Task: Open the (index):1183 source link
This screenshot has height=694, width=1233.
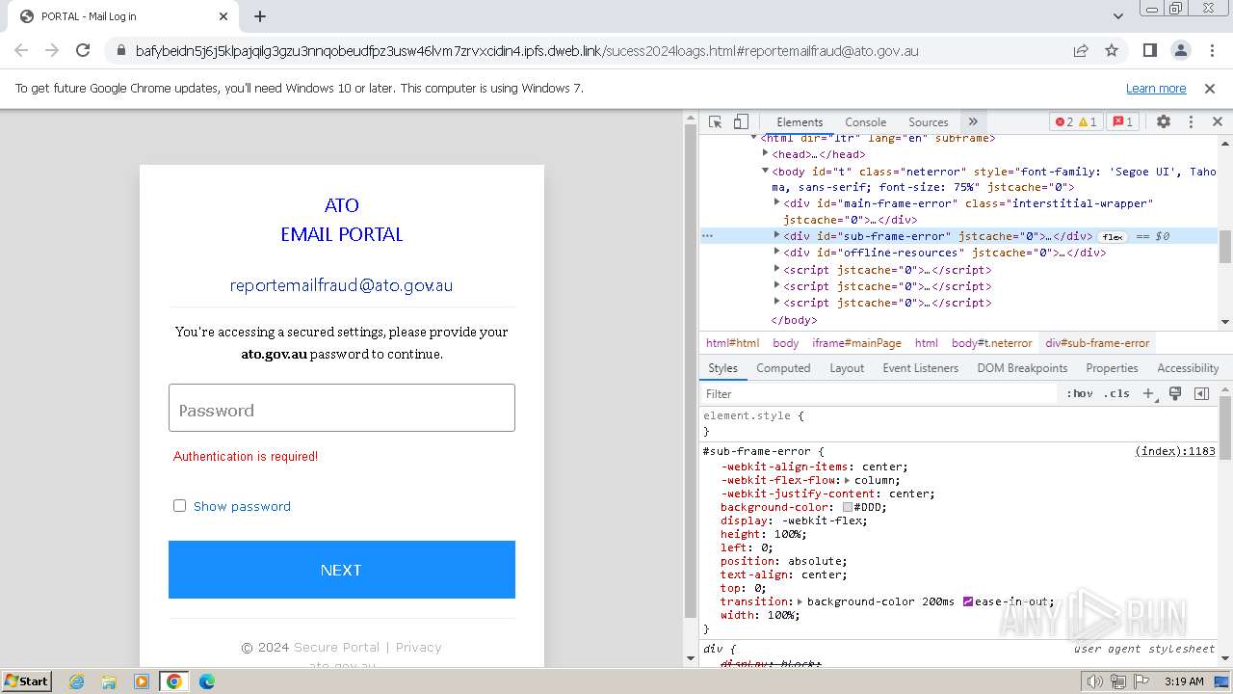Action: coord(1175,451)
